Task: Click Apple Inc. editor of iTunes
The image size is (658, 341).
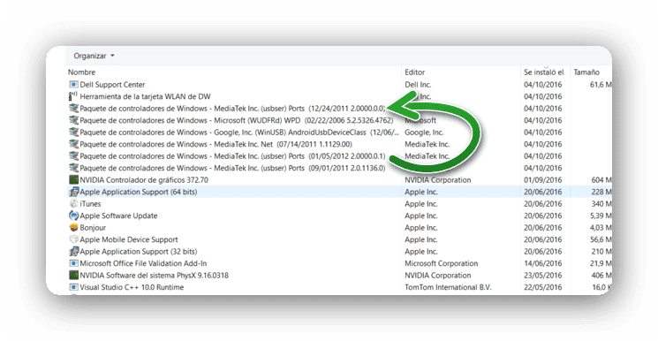Action: 421,204
